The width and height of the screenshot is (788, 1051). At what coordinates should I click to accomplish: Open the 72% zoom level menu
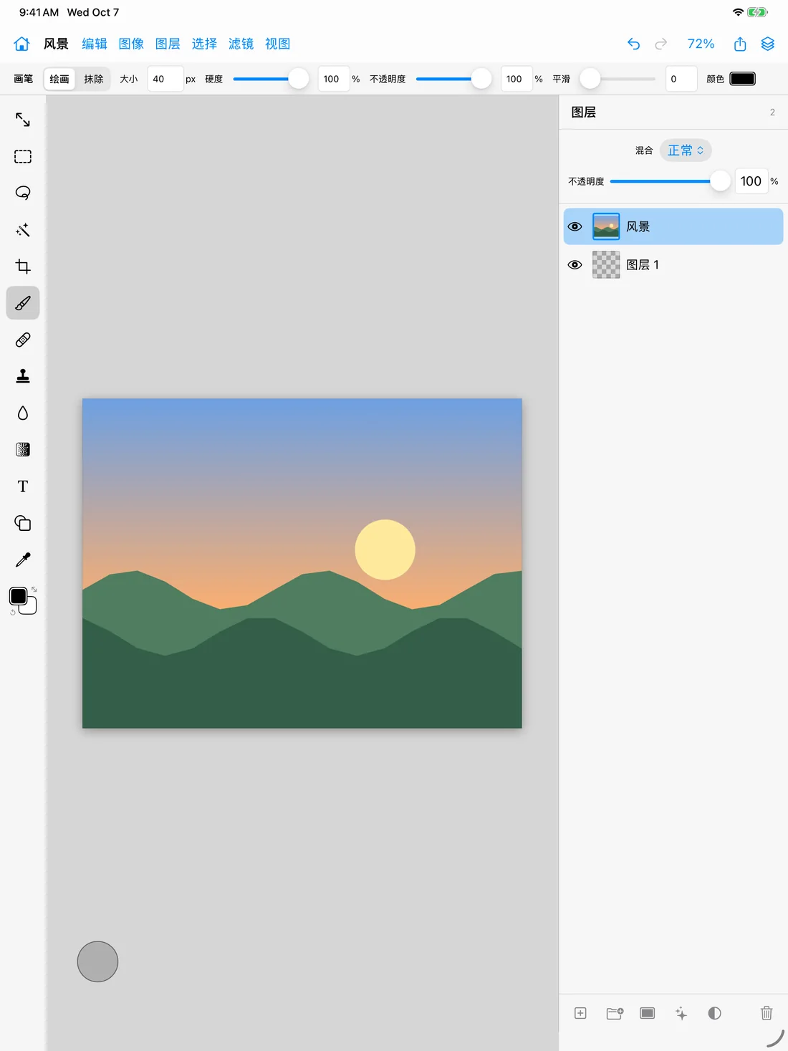coord(701,44)
